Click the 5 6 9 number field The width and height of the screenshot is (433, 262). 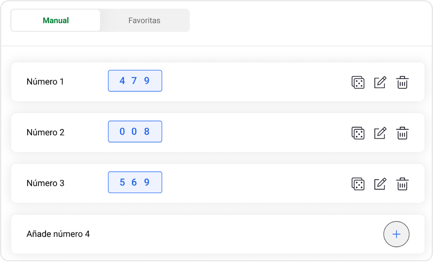[135, 182]
